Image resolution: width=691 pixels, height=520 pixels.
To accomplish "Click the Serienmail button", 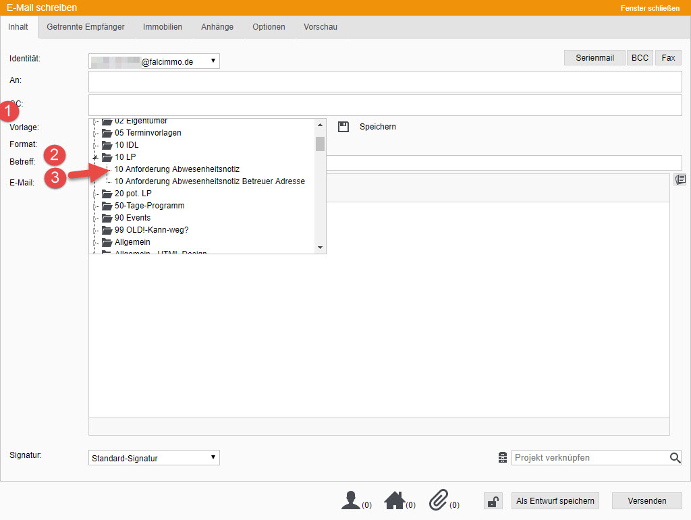I will point(595,58).
